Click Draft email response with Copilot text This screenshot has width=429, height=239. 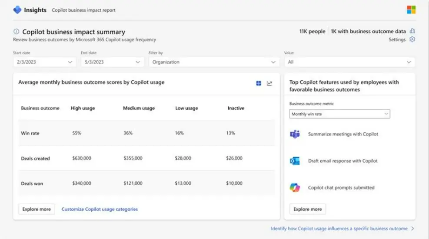point(343,161)
